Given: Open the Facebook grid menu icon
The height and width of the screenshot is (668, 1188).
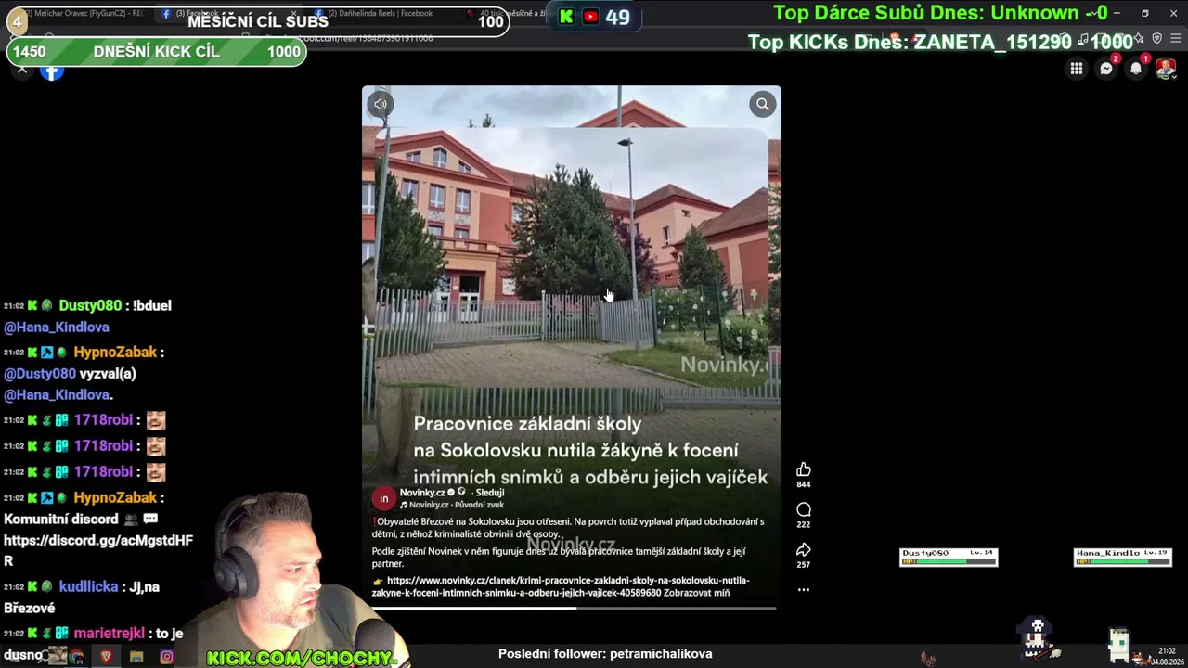Looking at the screenshot, I should [1077, 69].
